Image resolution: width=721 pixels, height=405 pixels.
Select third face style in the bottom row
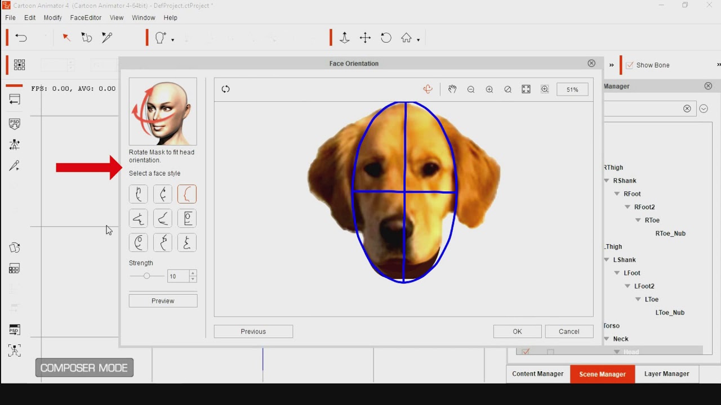(x=187, y=242)
